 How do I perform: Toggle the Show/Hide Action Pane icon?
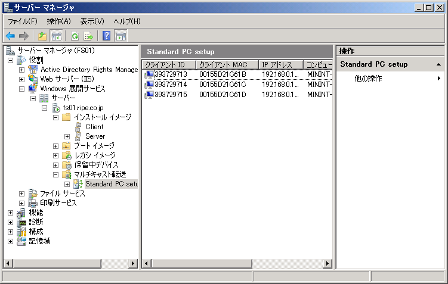(121, 36)
